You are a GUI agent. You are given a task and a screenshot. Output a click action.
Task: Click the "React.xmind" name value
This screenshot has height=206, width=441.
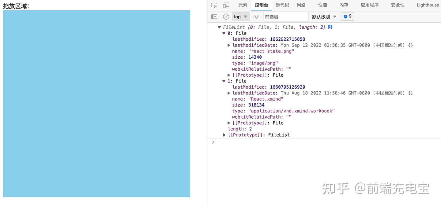pos(266,99)
